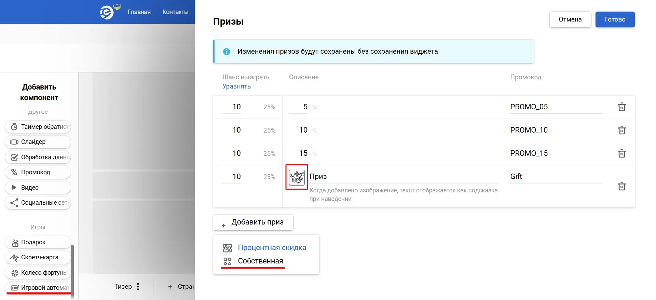Switch to the Главная page

click(139, 12)
